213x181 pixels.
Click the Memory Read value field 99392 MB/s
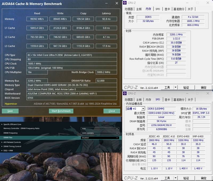[x=37, y=19]
